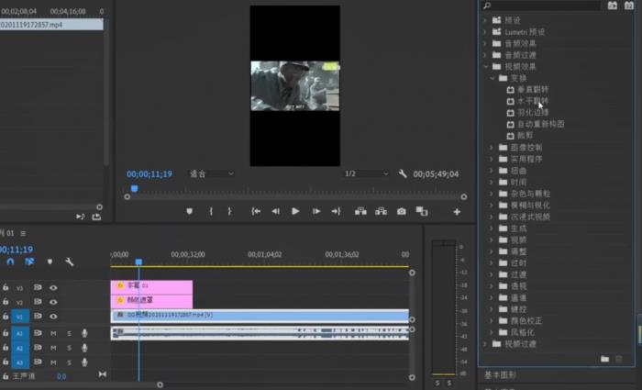
Task: Add a marker in the program monitor
Action: coord(190,211)
